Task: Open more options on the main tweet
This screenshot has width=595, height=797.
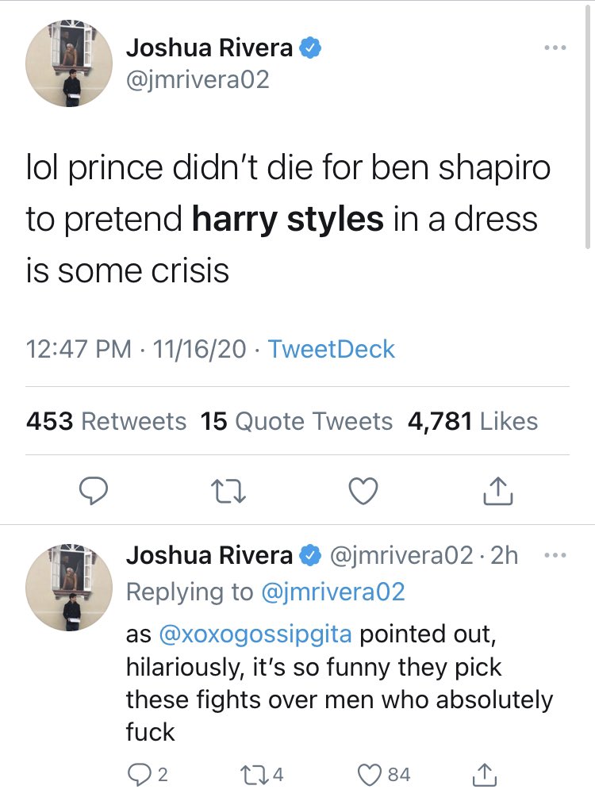Action: point(555,48)
